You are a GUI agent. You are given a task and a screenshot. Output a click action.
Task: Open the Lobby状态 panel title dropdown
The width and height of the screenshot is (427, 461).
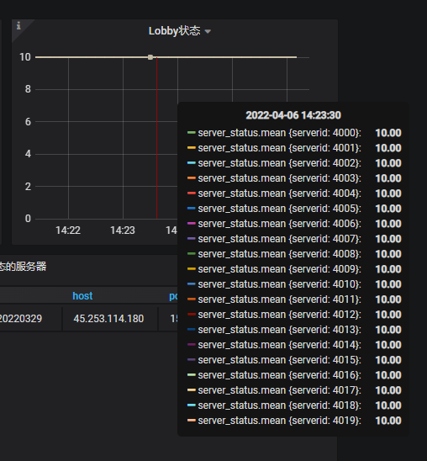(175, 31)
